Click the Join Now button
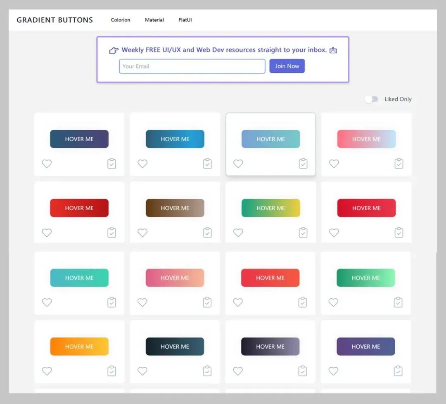This screenshot has width=446, height=404. coord(287,66)
